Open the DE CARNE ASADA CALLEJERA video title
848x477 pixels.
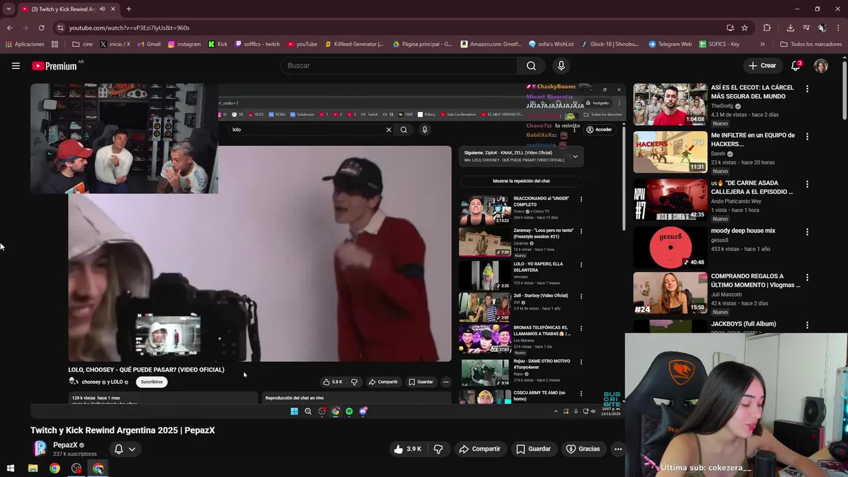point(752,187)
